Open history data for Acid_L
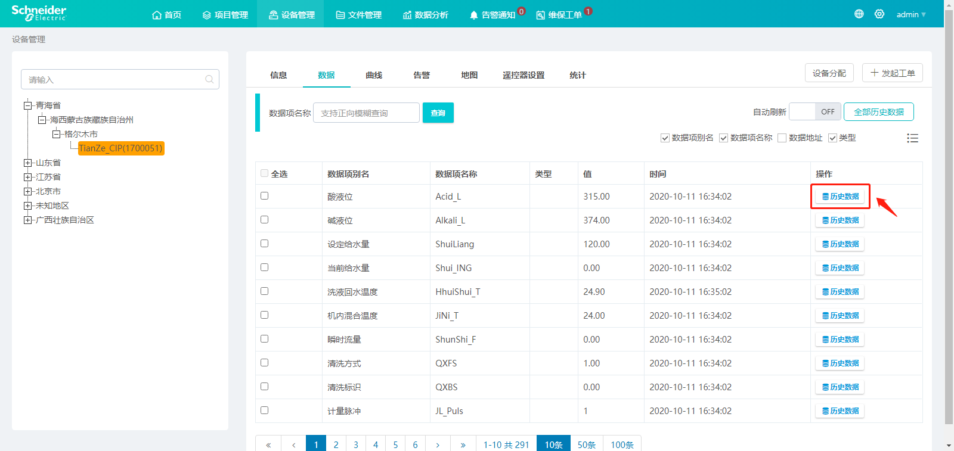The height and width of the screenshot is (451, 954). [x=840, y=197]
